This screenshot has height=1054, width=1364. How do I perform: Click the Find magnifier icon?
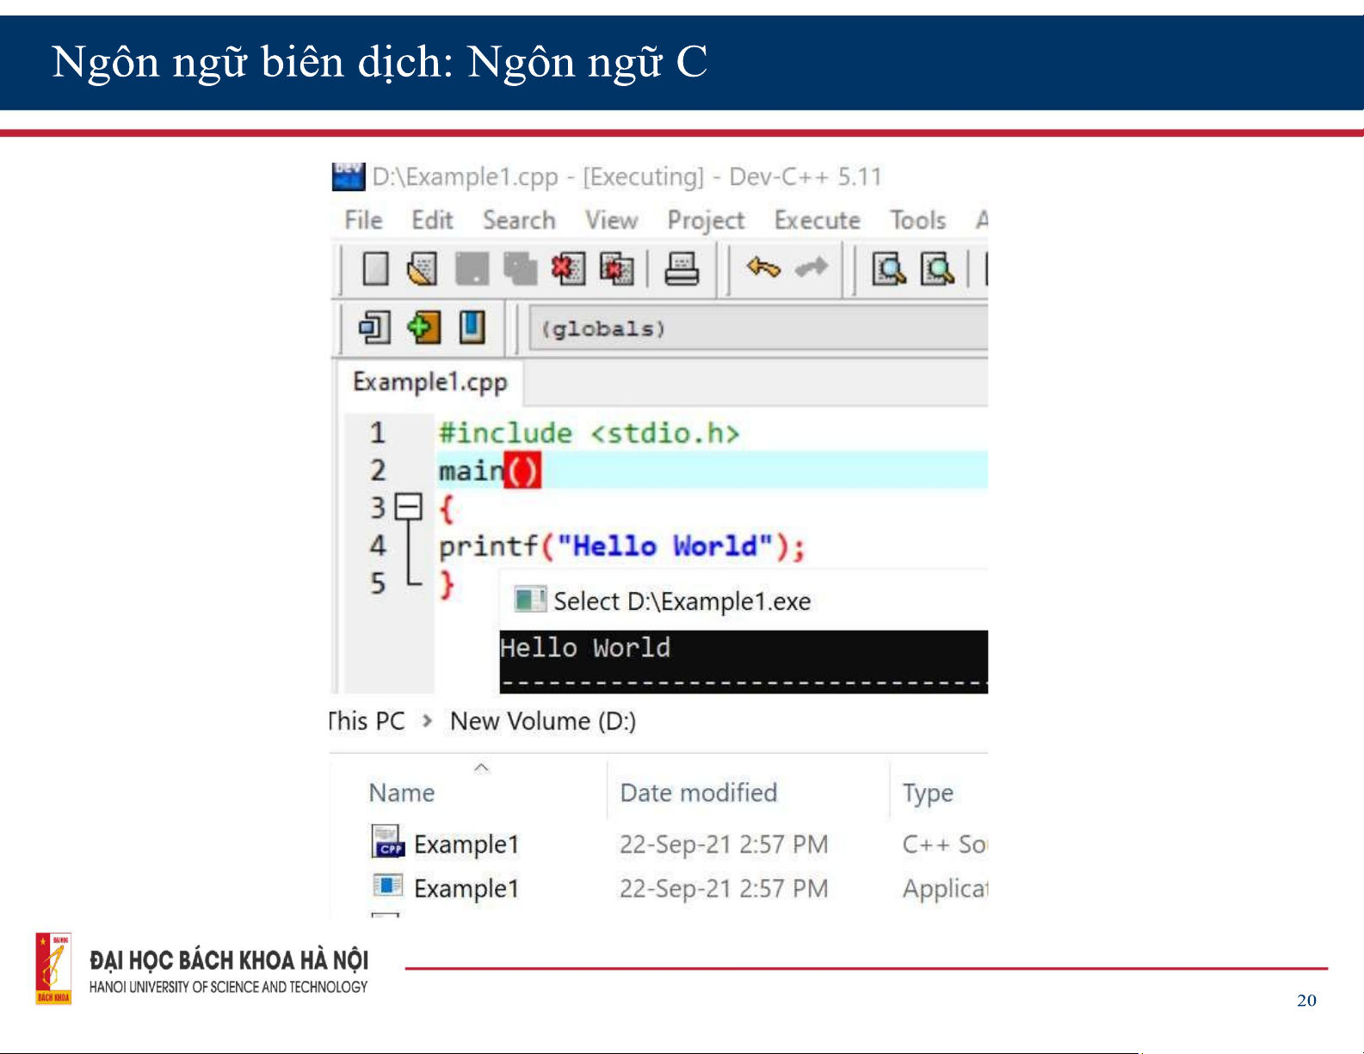889,268
